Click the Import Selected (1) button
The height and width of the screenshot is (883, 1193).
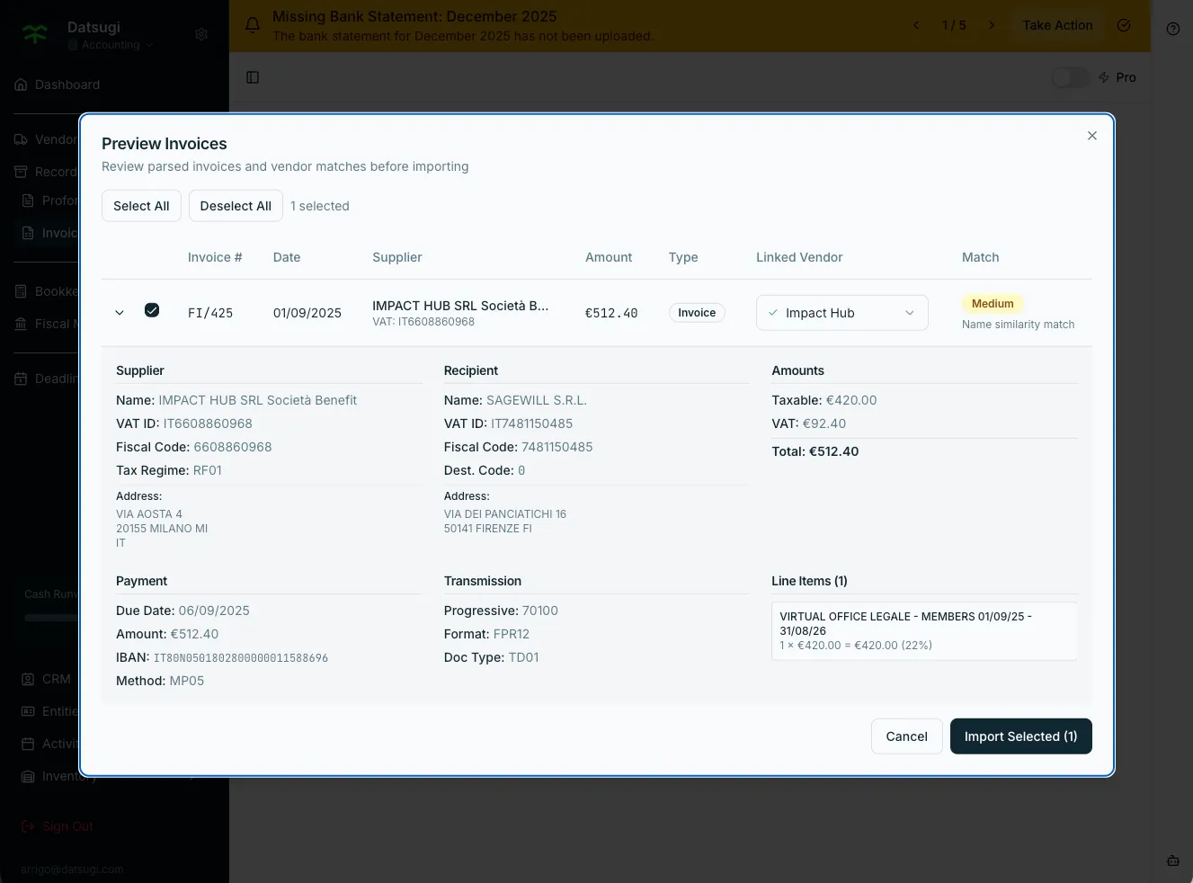[1020, 736]
